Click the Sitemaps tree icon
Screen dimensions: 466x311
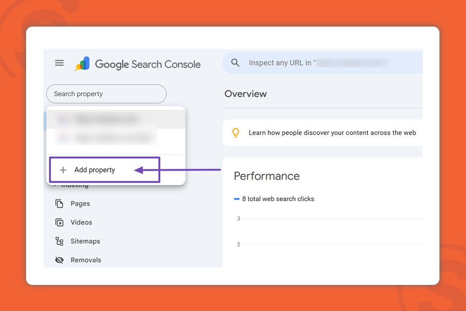[59, 241]
